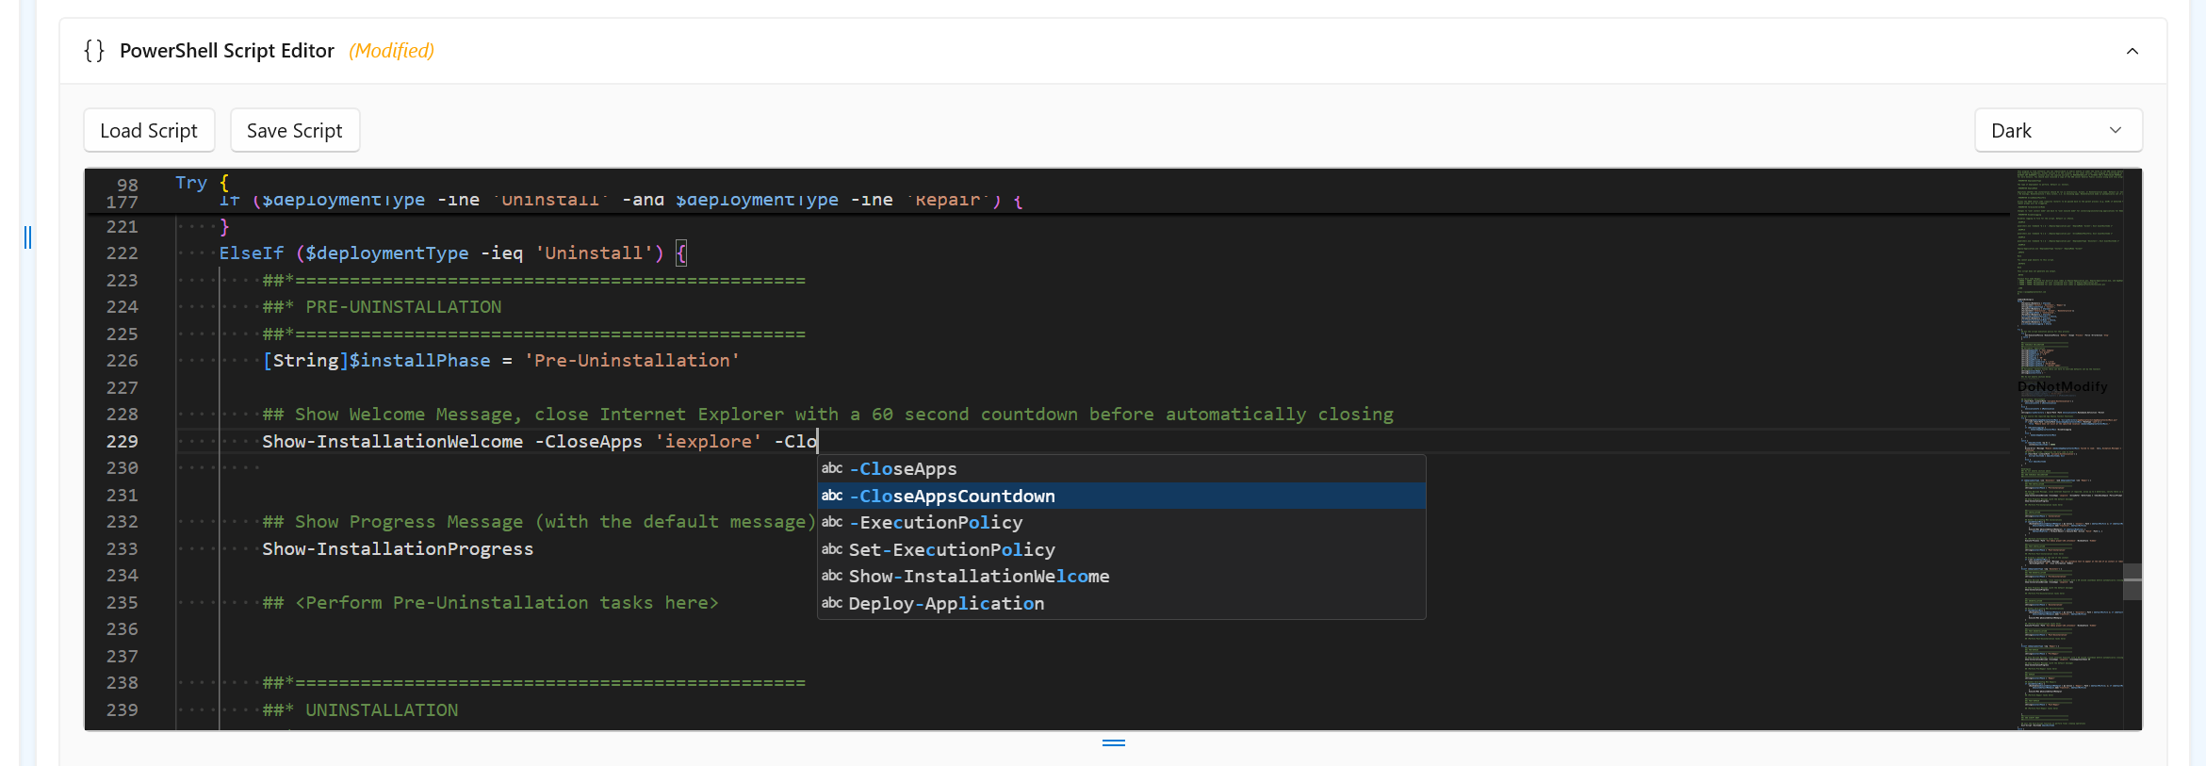
Task: Click the Load Script button
Action: click(x=149, y=131)
